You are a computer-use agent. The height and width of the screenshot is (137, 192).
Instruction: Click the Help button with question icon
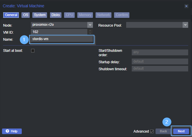tap(12, 131)
